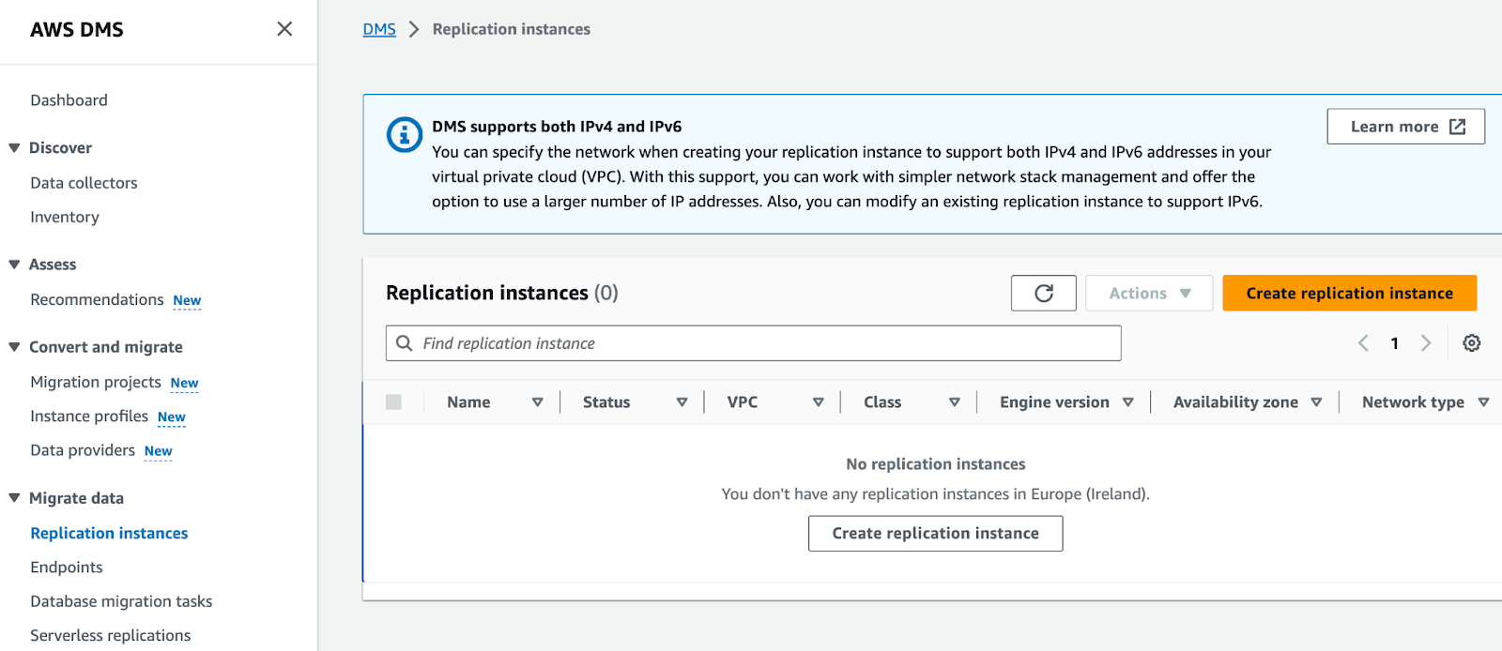Click the Learn more button
Image resolution: width=1502 pixels, height=651 pixels.
(x=1405, y=127)
